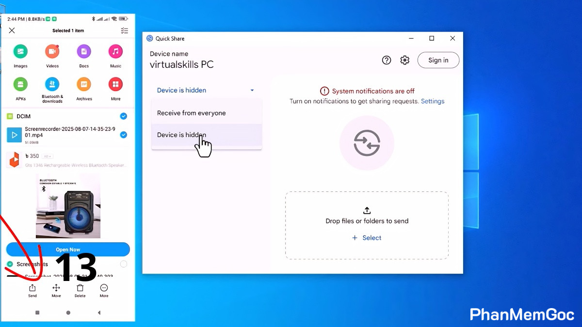Expand the Device is hidden visibility dropdown
Image resolution: width=582 pixels, height=327 pixels.
pos(206,90)
